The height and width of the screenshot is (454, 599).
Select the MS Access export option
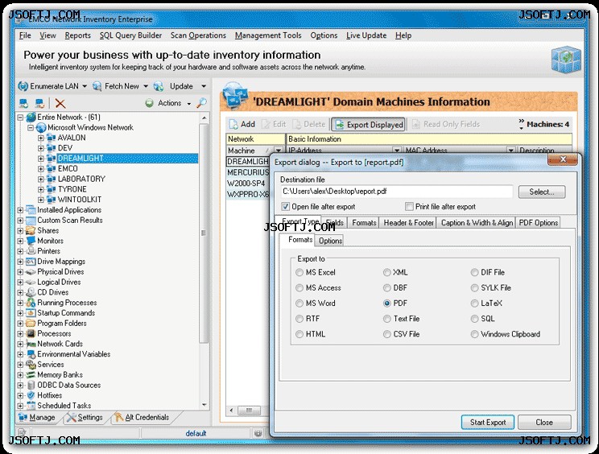(299, 288)
